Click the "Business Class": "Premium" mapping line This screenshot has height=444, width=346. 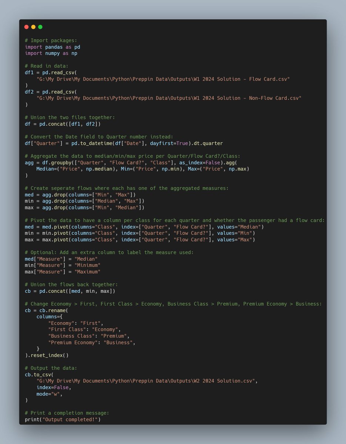[89, 336]
